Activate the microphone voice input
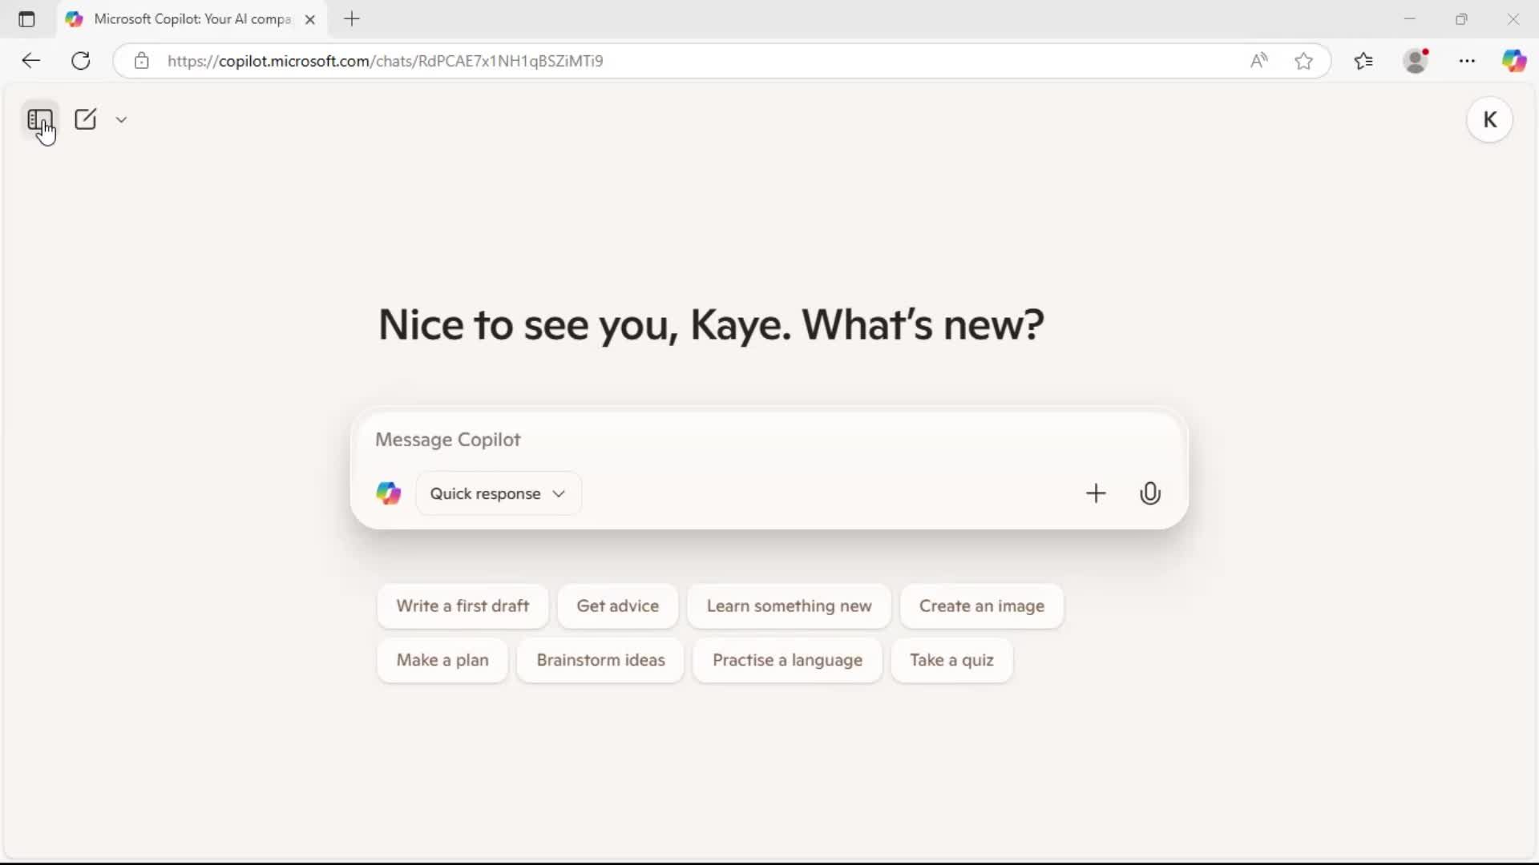The width and height of the screenshot is (1539, 865). point(1149,493)
